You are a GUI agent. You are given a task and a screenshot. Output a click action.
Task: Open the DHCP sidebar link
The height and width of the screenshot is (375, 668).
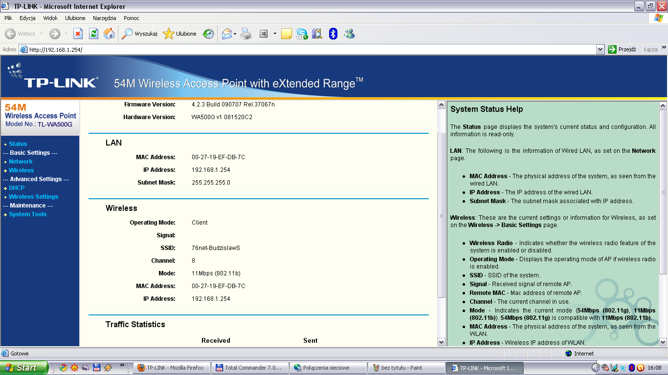(x=17, y=188)
